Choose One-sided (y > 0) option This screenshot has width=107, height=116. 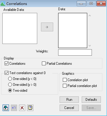point(10,85)
